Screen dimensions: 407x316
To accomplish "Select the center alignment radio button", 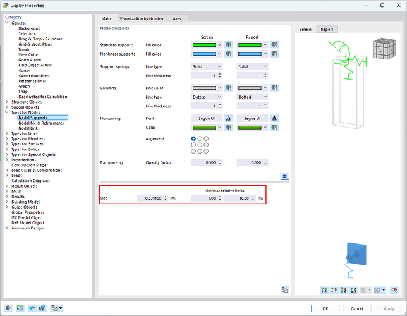I will (x=200, y=145).
